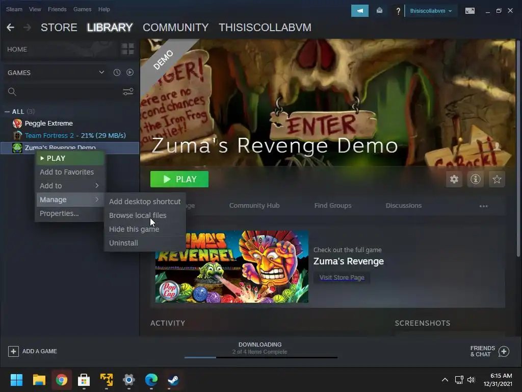Click HOME in the library sidebar
This screenshot has height=392, width=522.
point(17,50)
